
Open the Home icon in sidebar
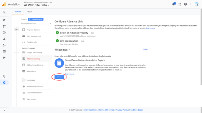(x=4, y=20)
